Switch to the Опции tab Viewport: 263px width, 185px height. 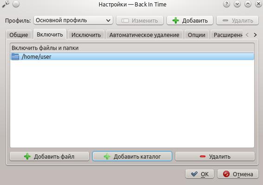point(196,35)
